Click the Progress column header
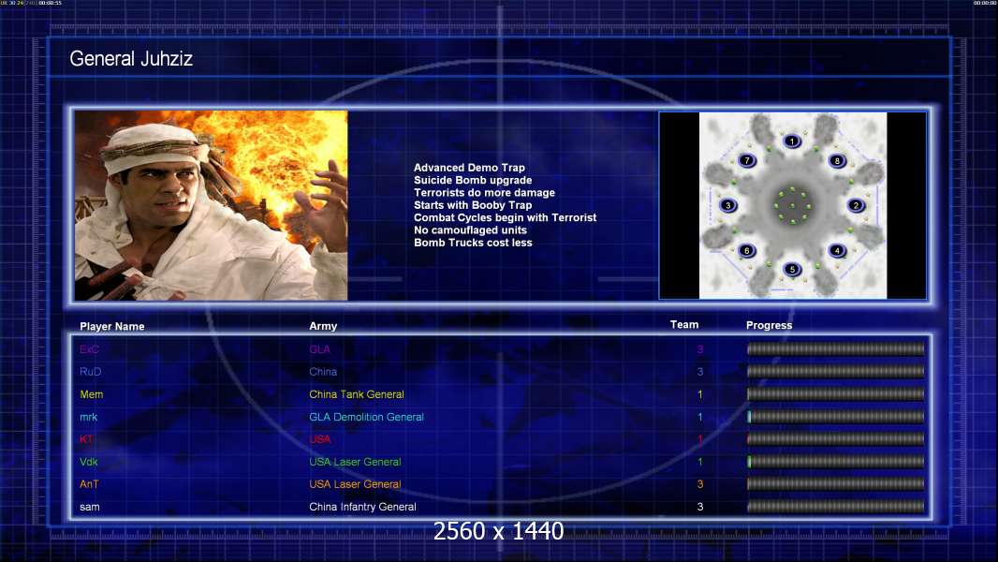Viewport: 998px width, 562px height. click(x=769, y=325)
